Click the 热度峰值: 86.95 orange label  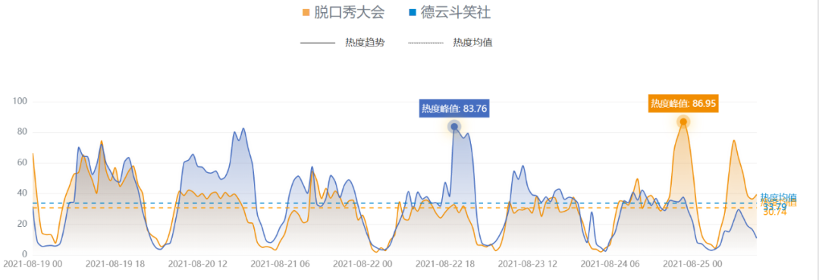[x=683, y=103]
